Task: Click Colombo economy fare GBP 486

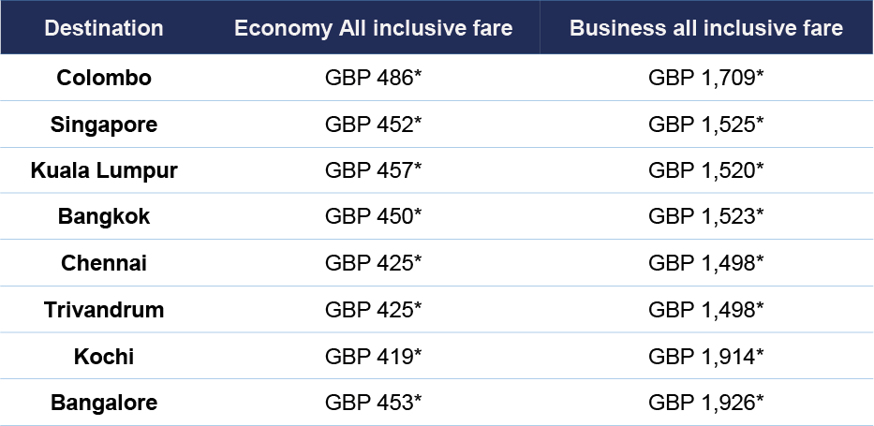Action: click(x=373, y=79)
